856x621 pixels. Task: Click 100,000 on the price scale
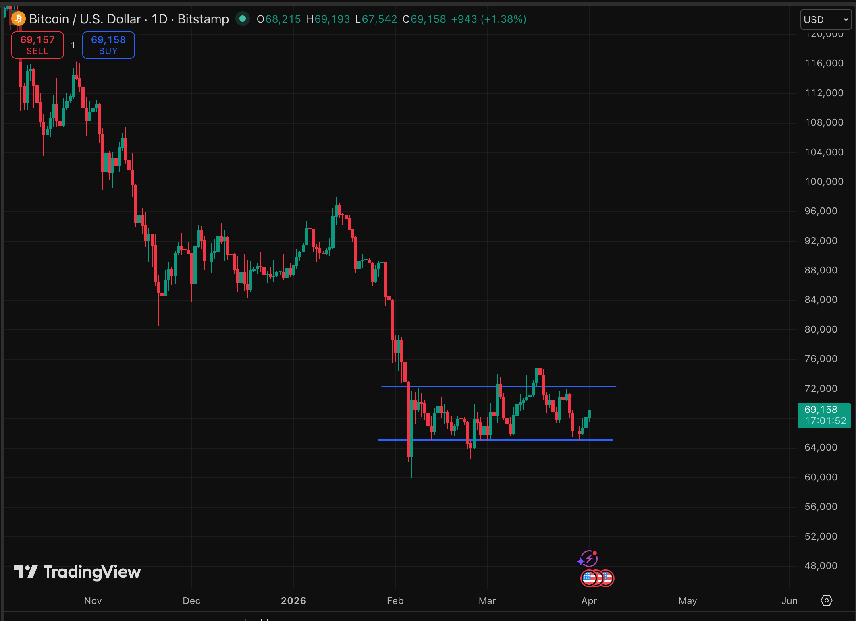(x=824, y=182)
